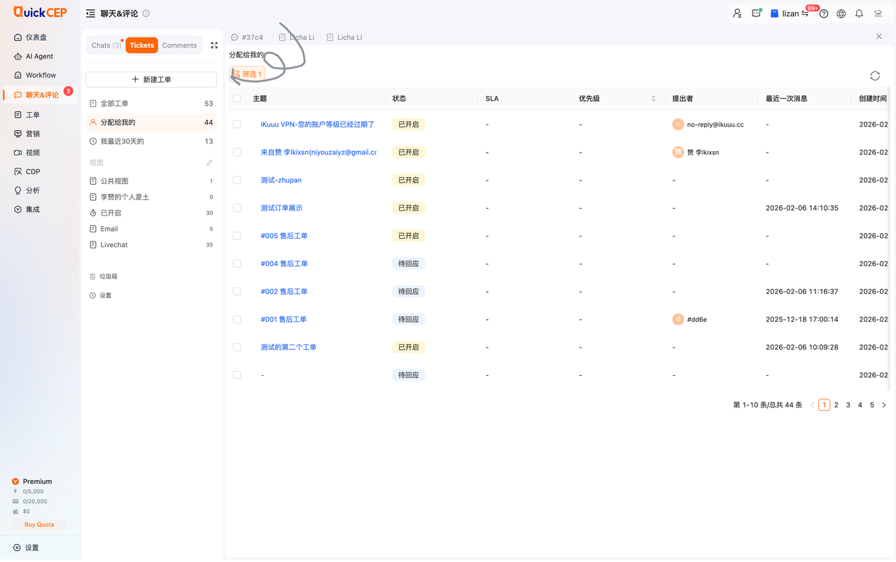Open the language globe icon
The width and height of the screenshot is (896, 562).
click(x=841, y=13)
